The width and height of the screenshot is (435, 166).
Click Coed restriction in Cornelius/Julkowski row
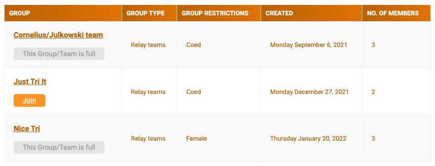(193, 45)
